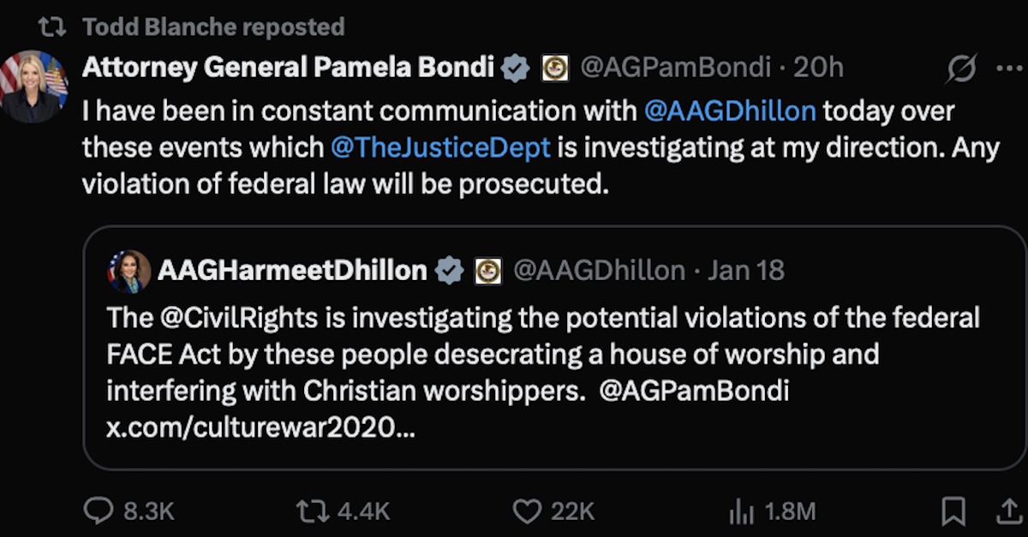Image resolution: width=1028 pixels, height=537 pixels.
Task: Click the reply comment icon
Action: pos(99,511)
